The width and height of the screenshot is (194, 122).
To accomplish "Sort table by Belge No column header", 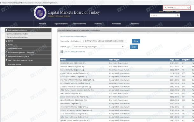I will pos(186,60).
